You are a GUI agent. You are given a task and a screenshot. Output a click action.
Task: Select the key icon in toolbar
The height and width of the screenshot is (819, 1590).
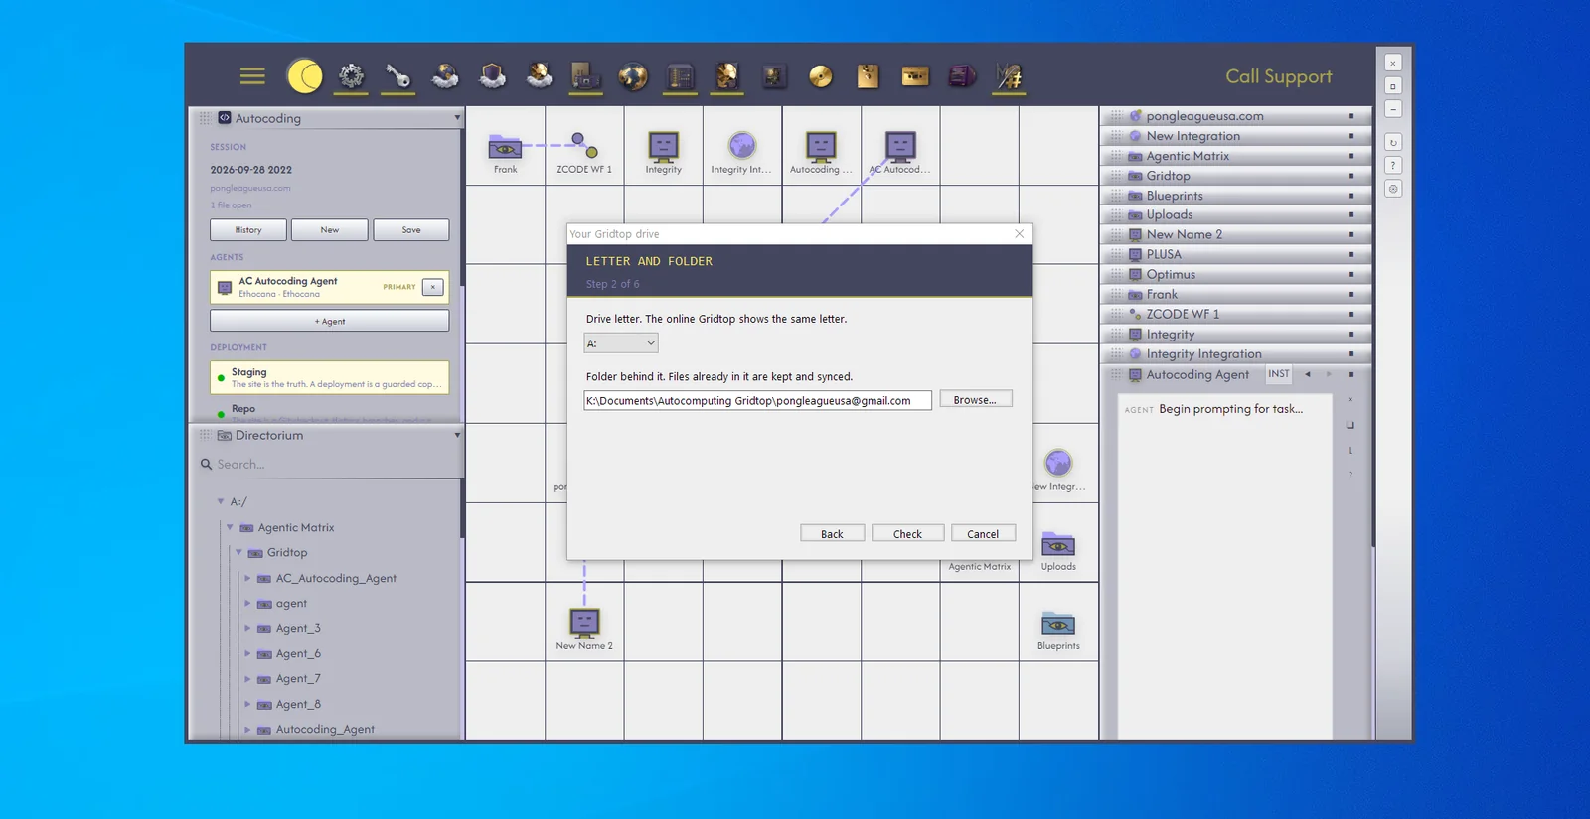(397, 75)
